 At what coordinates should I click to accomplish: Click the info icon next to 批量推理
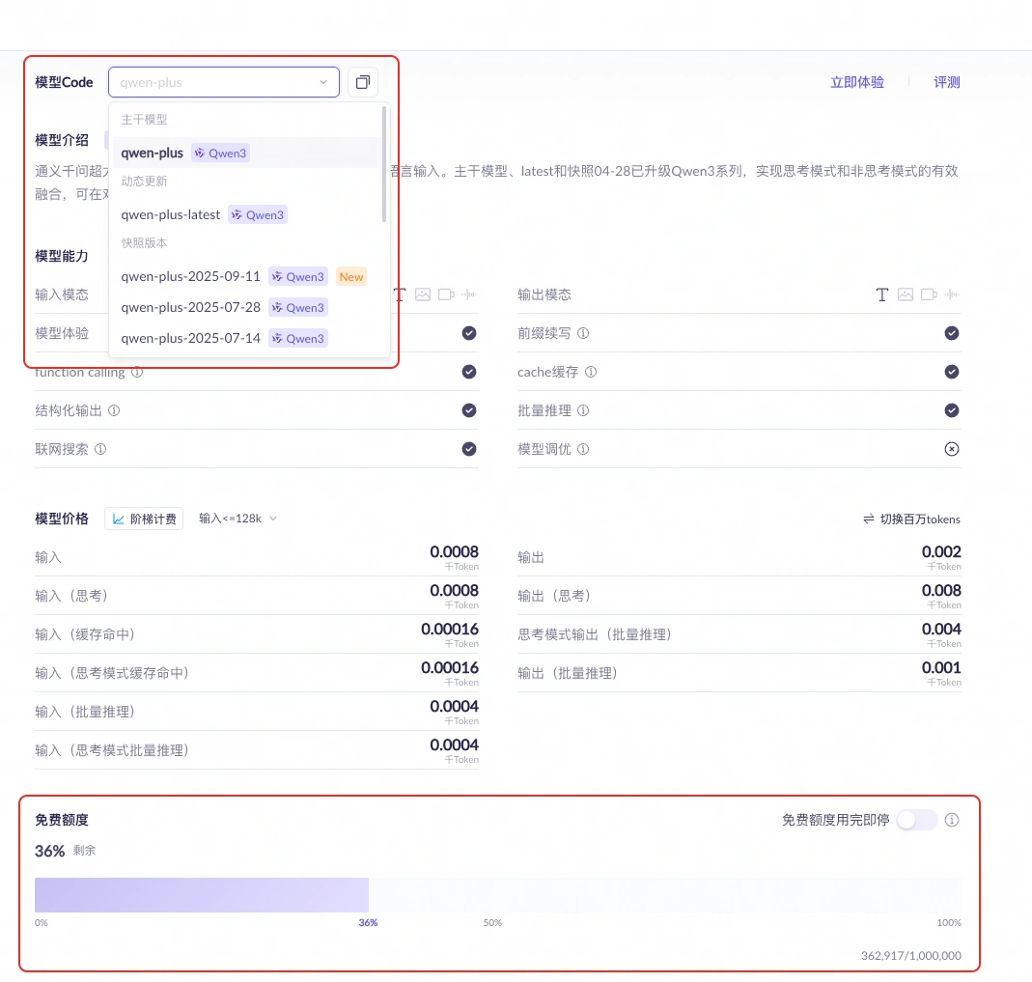583,410
